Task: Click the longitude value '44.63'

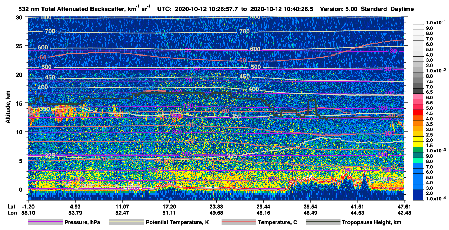Action: coord(357,213)
